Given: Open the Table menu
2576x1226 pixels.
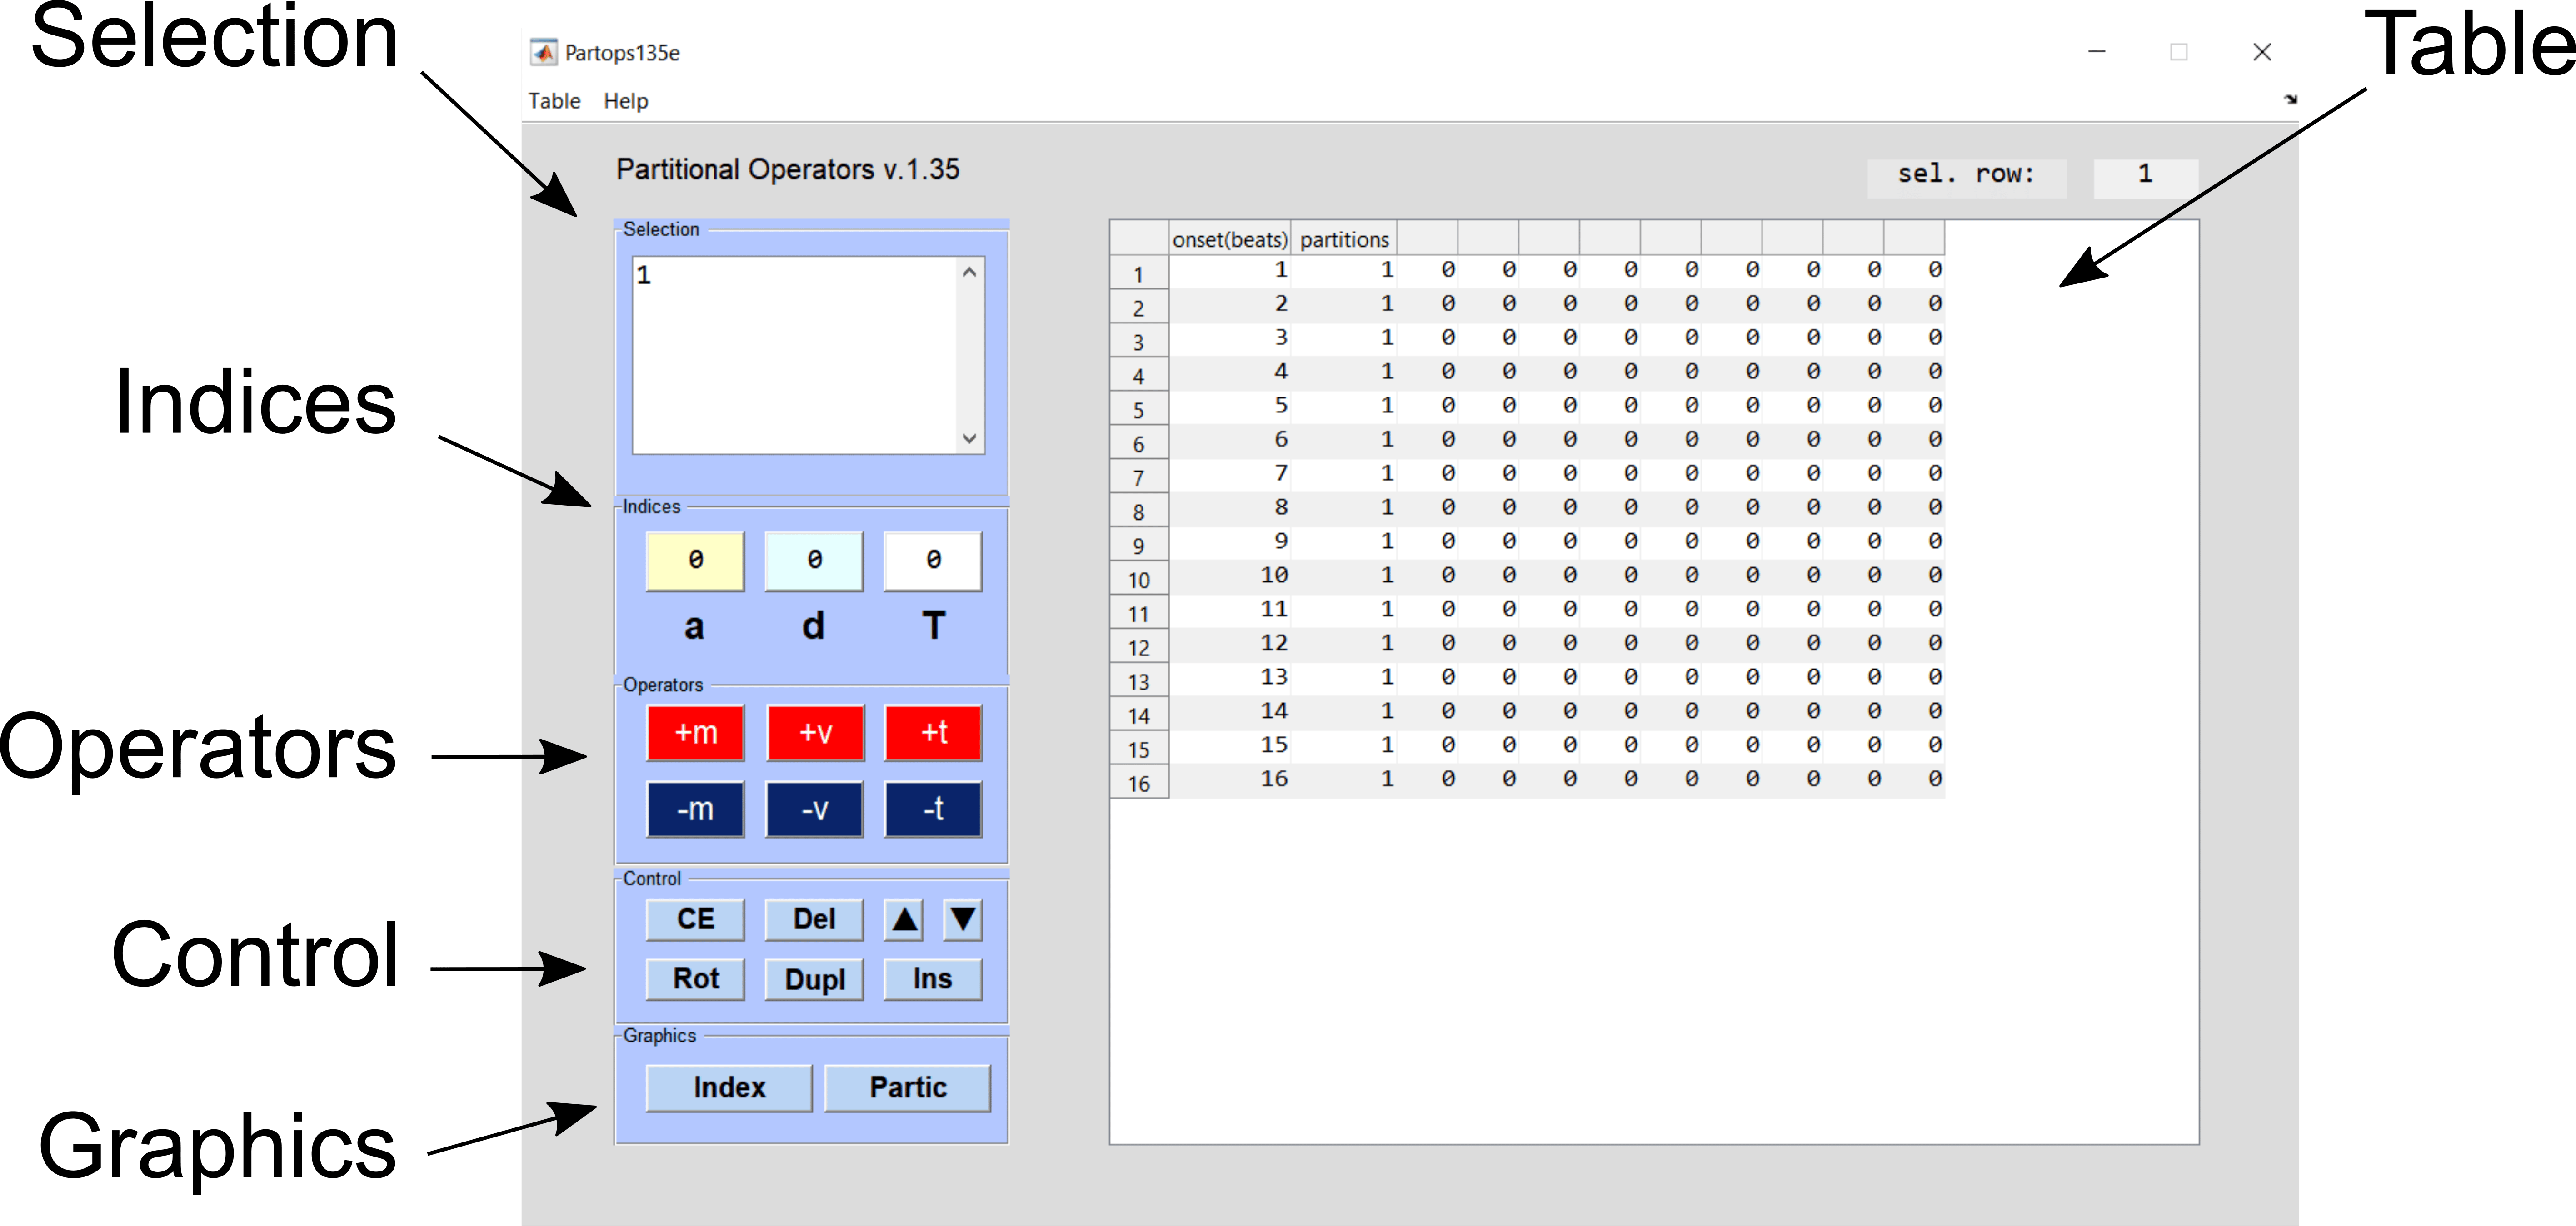Looking at the screenshot, I should click(x=554, y=101).
